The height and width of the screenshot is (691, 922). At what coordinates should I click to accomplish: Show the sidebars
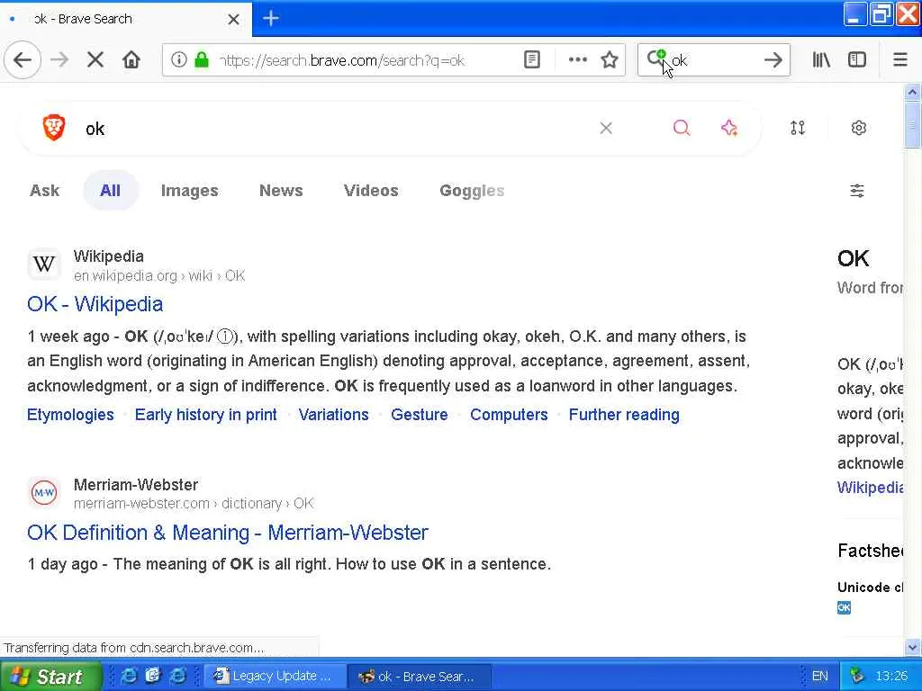(x=857, y=60)
